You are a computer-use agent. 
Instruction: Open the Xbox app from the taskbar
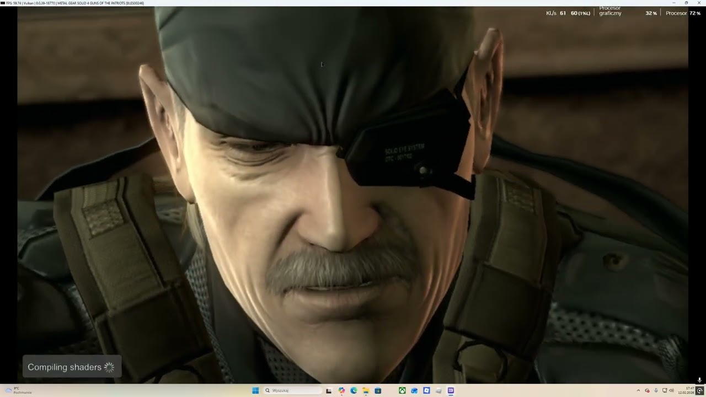(403, 390)
